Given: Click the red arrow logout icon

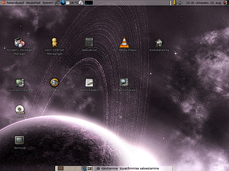Looking at the screenshot, I should [226, 3].
